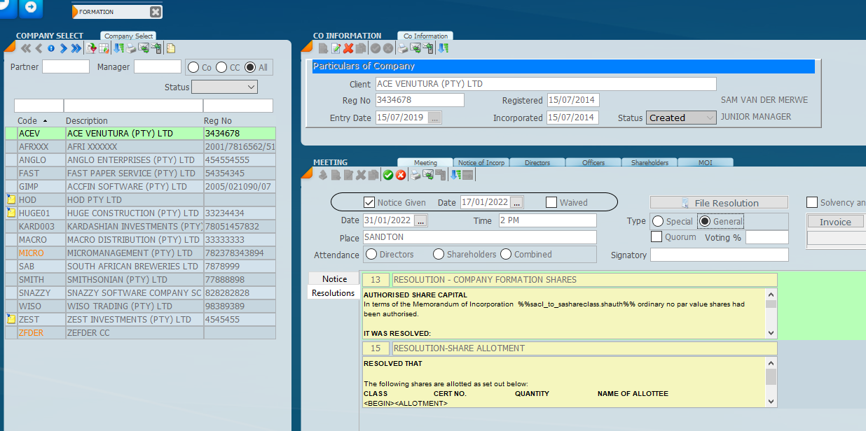Switch to the Directors tab
The image size is (866, 431).
click(537, 162)
